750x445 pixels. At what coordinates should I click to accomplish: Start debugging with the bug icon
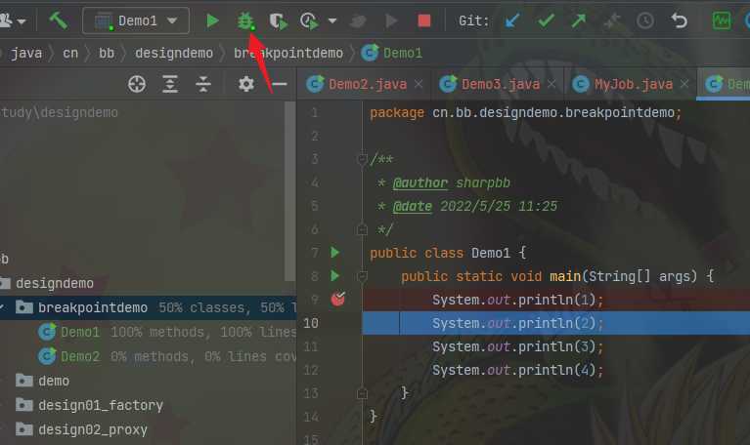[245, 21]
